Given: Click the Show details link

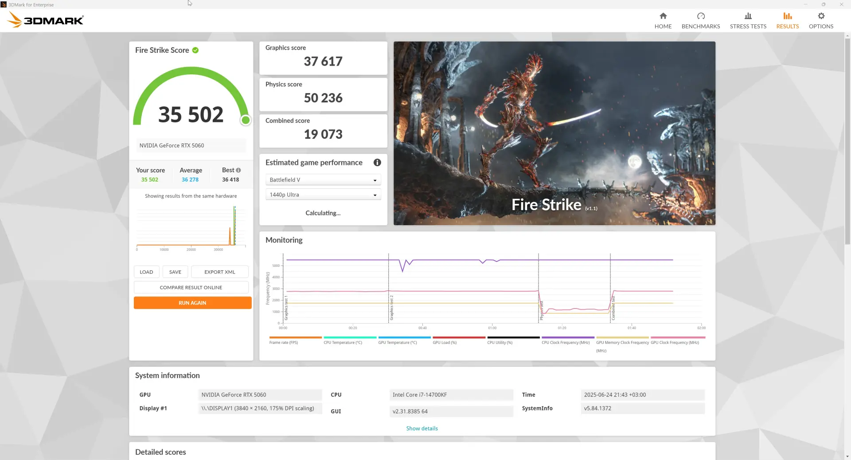Looking at the screenshot, I should (x=422, y=429).
